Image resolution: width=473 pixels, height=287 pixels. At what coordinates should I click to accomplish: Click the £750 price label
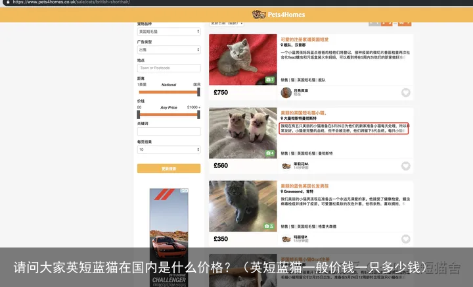[221, 92]
